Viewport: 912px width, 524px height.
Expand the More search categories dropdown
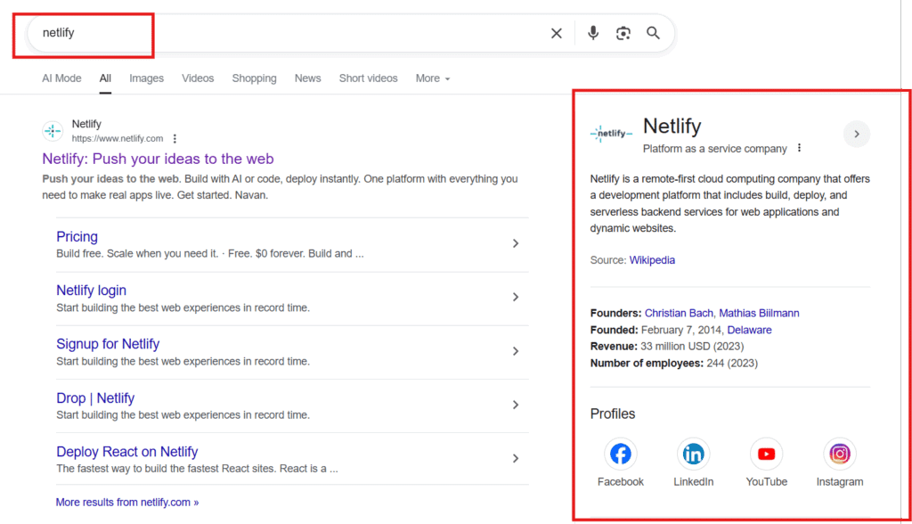click(432, 78)
